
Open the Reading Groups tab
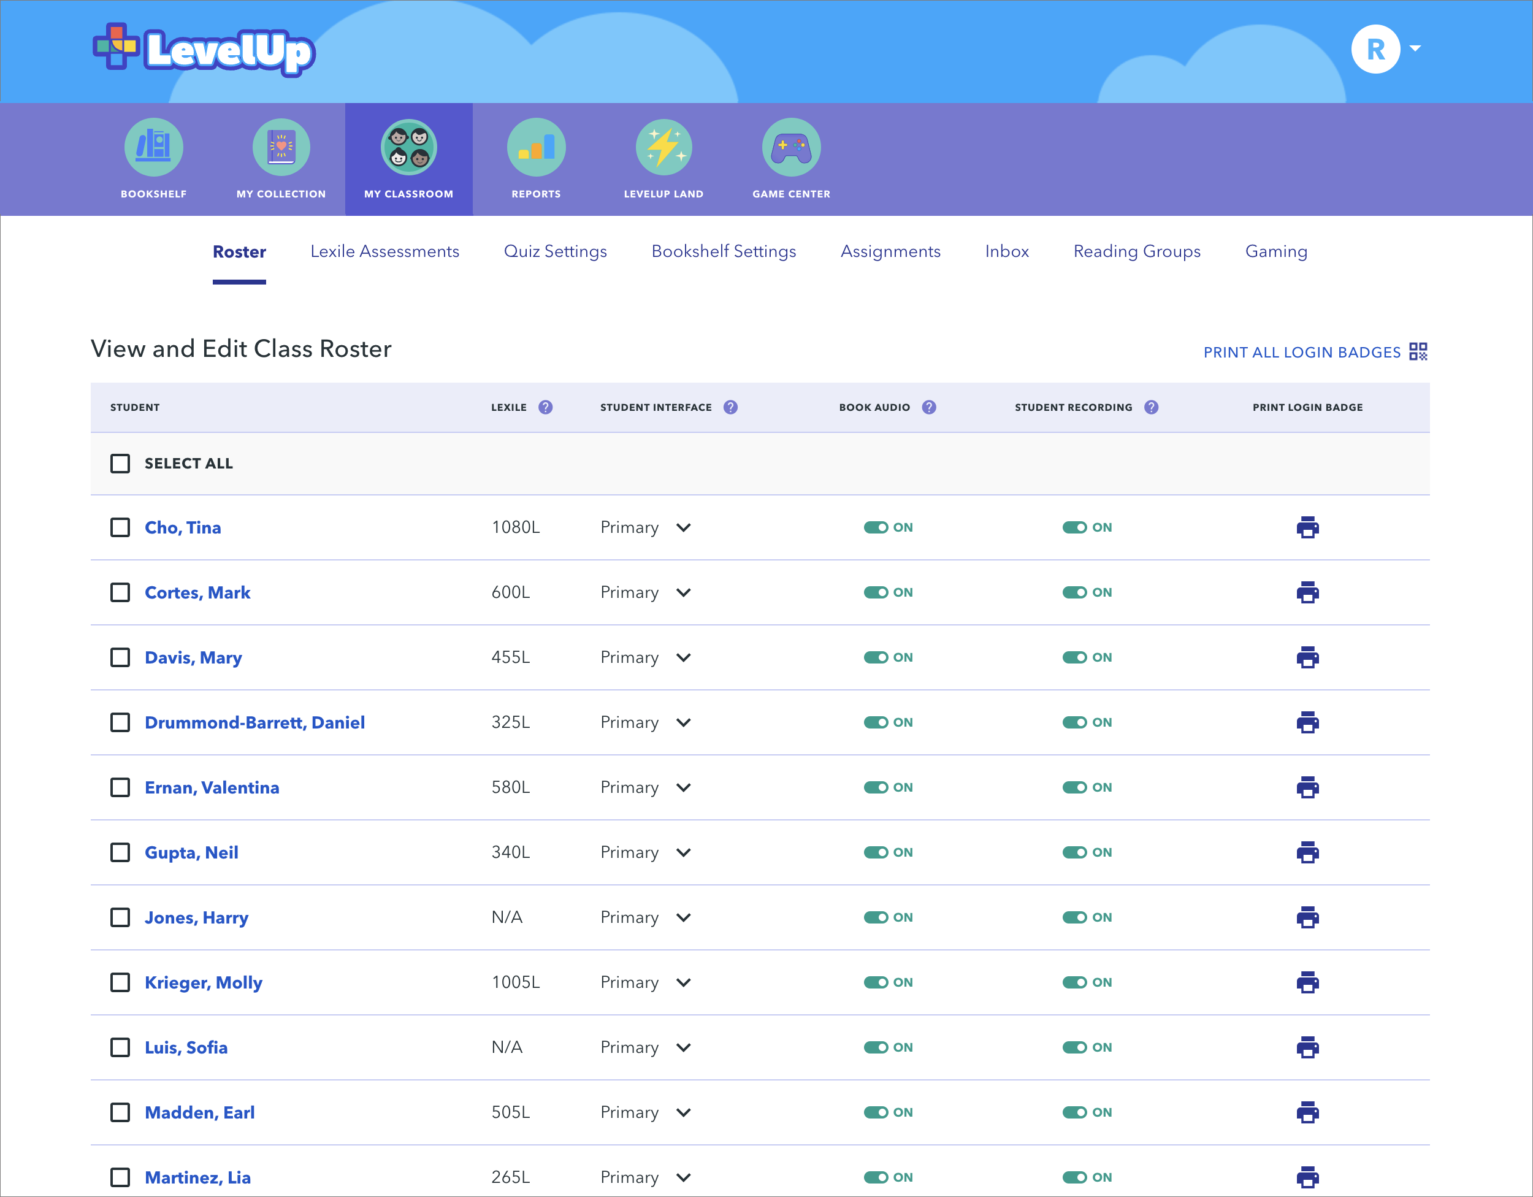click(1136, 251)
